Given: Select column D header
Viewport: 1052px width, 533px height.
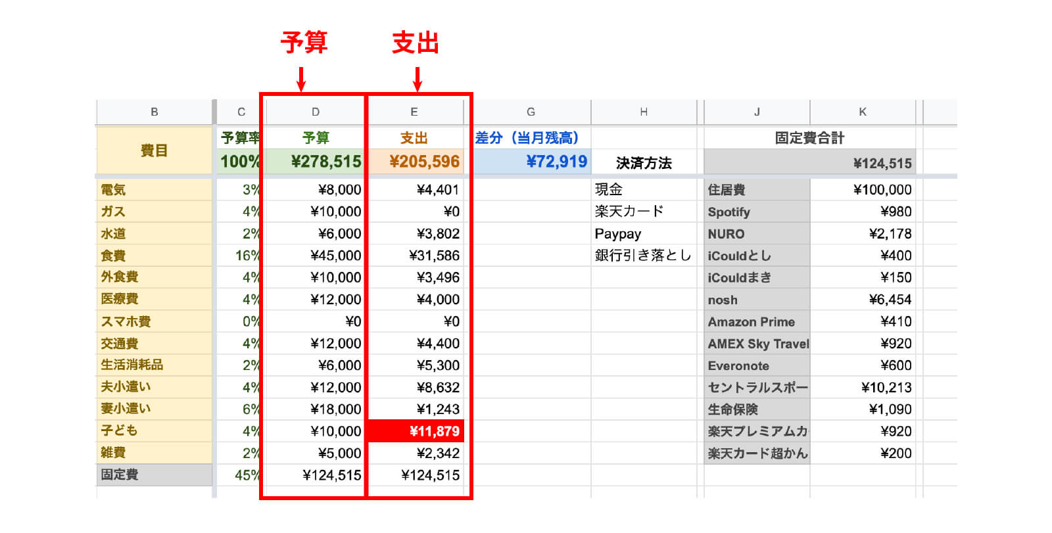Looking at the screenshot, I should (x=315, y=112).
